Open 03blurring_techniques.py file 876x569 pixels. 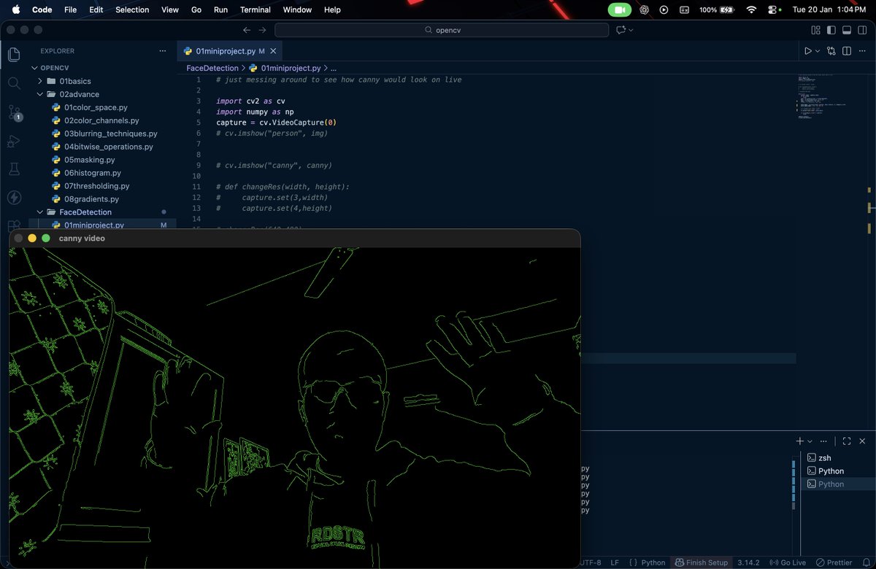(x=110, y=133)
